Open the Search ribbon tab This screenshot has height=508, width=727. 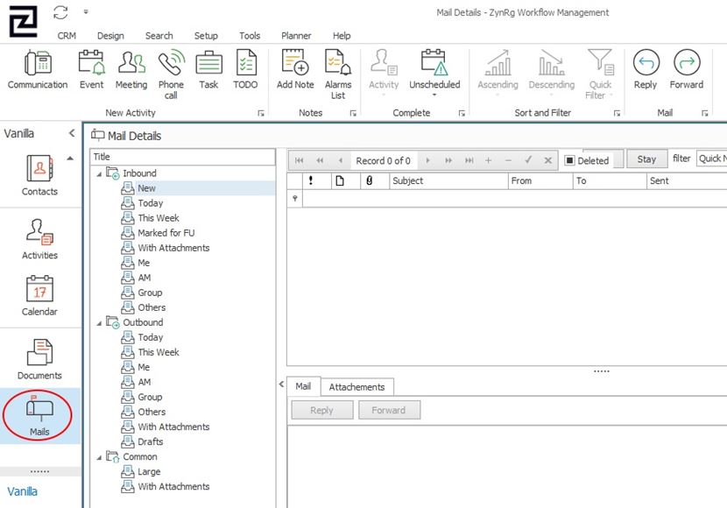159,36
